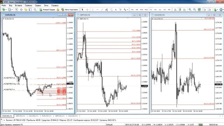Pick the horizontal line drawing tool
224x126 pixels.
97,9
